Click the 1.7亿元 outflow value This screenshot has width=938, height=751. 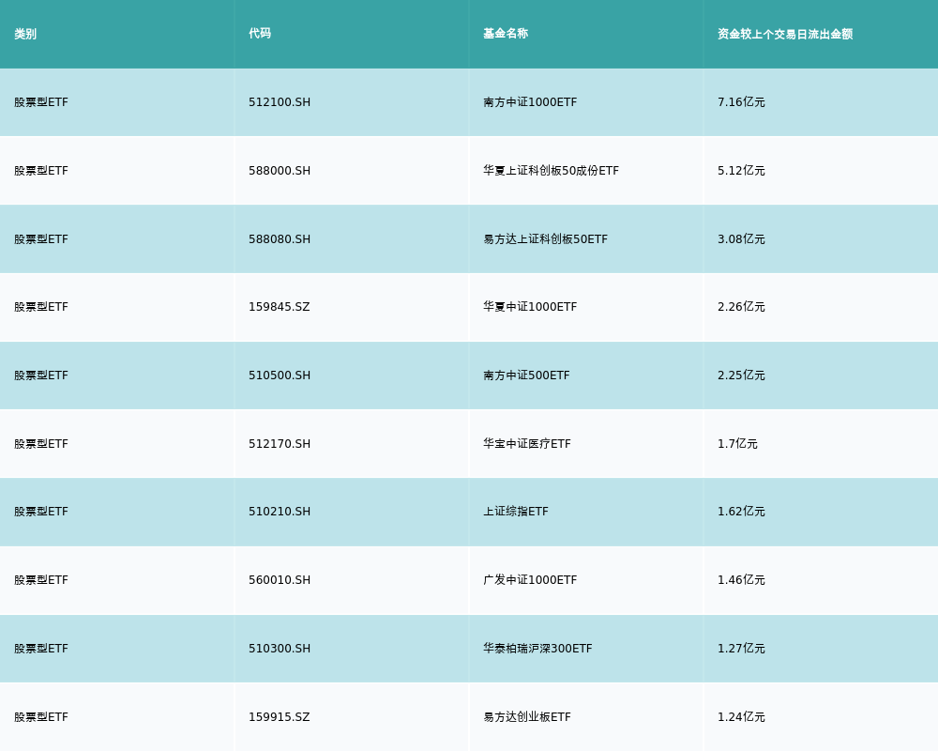point(737,444)
